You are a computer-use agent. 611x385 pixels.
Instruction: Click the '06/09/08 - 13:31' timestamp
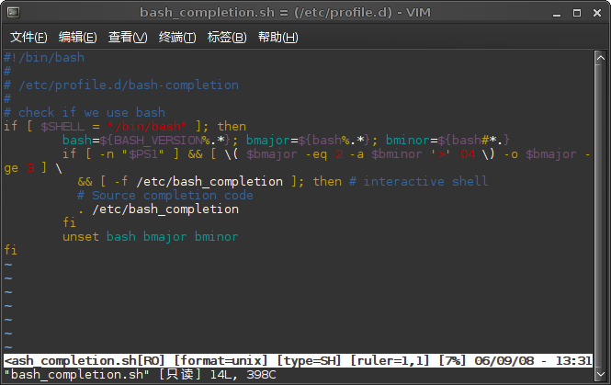click(x=533, y=361)
